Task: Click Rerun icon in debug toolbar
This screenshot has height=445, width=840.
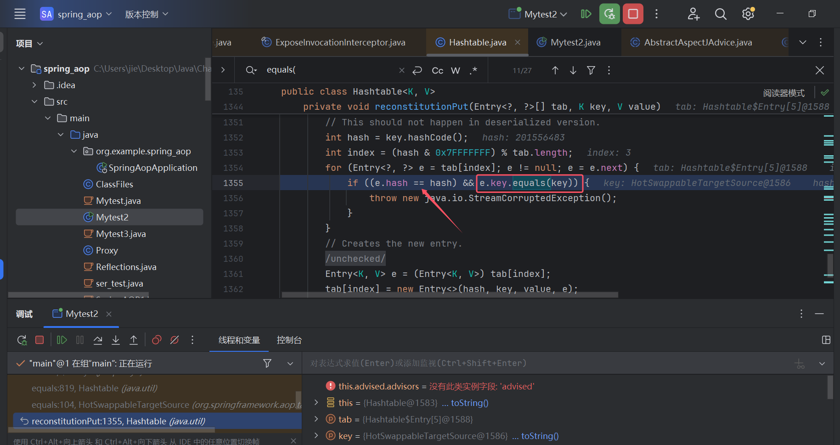Action: [22, 340]
